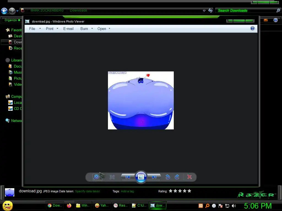Open the Photo Viewer help icon

coord(253,28)
